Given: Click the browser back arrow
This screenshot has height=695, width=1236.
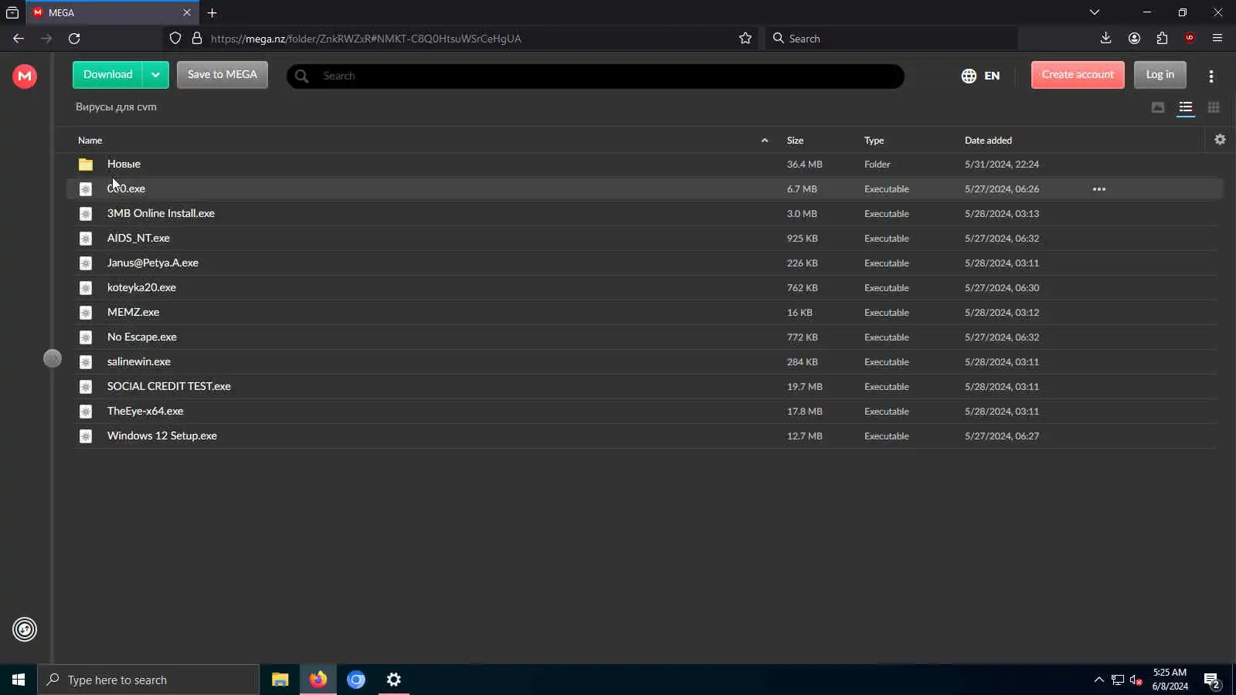Looking at the screenshot, I should (19, 38).
